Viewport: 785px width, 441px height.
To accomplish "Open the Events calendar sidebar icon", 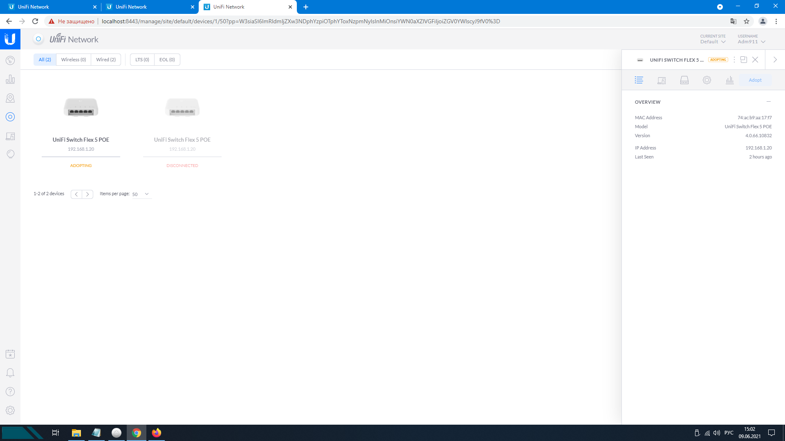I will (10, 354).
